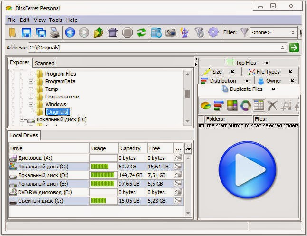Open the Help menu
This screenshot has height=236, width=307.
72,20
